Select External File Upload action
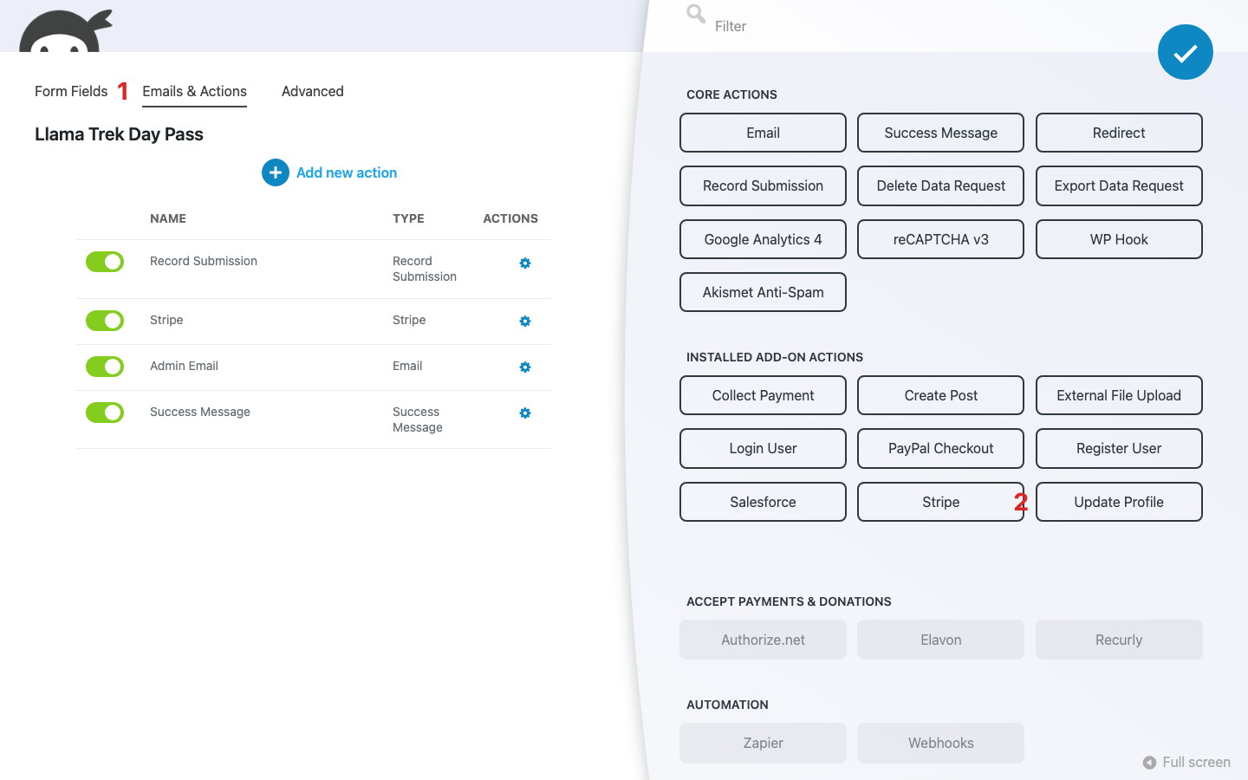The width and height of the screenshot is (1248, 780). coord(1119,395)
